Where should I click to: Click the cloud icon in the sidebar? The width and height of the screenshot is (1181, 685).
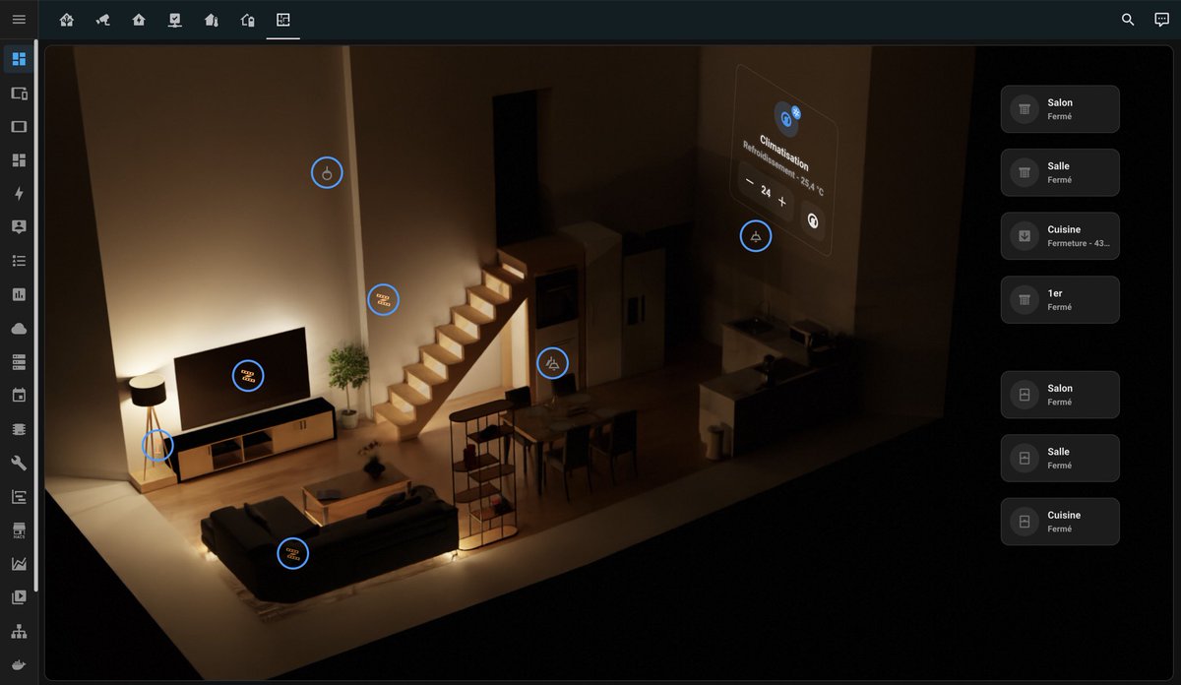18,327
